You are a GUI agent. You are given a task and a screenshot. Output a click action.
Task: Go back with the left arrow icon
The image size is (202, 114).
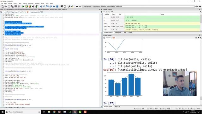pyautogui.click(x=77, y=6)
